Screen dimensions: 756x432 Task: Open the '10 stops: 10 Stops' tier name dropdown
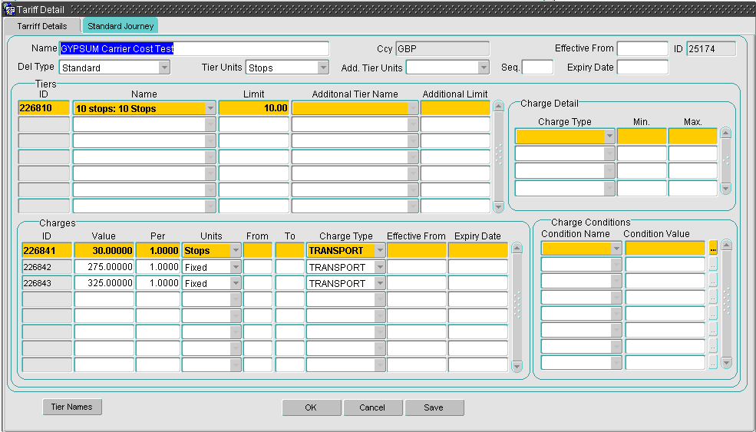(x=210, y=108)
